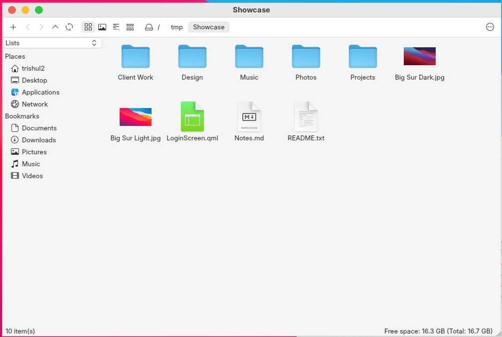Go up to parent folder arrow
Screen dimensions: 502x337
point(55,27)
